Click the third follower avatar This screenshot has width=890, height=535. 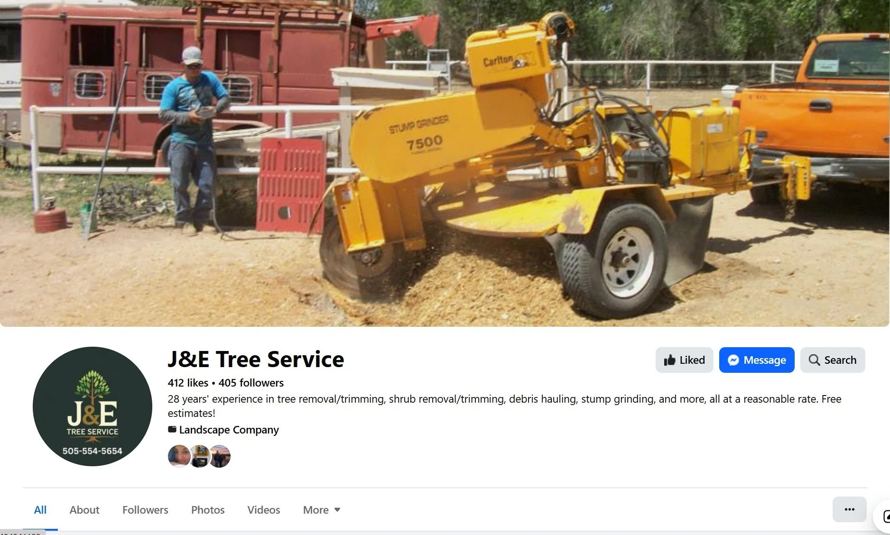(x=220, y=456)
